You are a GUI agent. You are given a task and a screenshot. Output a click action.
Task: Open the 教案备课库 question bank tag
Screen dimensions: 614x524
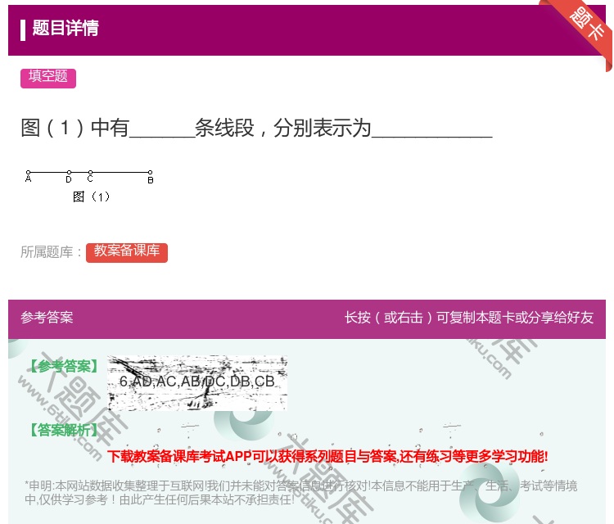pyautogui.click(x=127, y=252)
